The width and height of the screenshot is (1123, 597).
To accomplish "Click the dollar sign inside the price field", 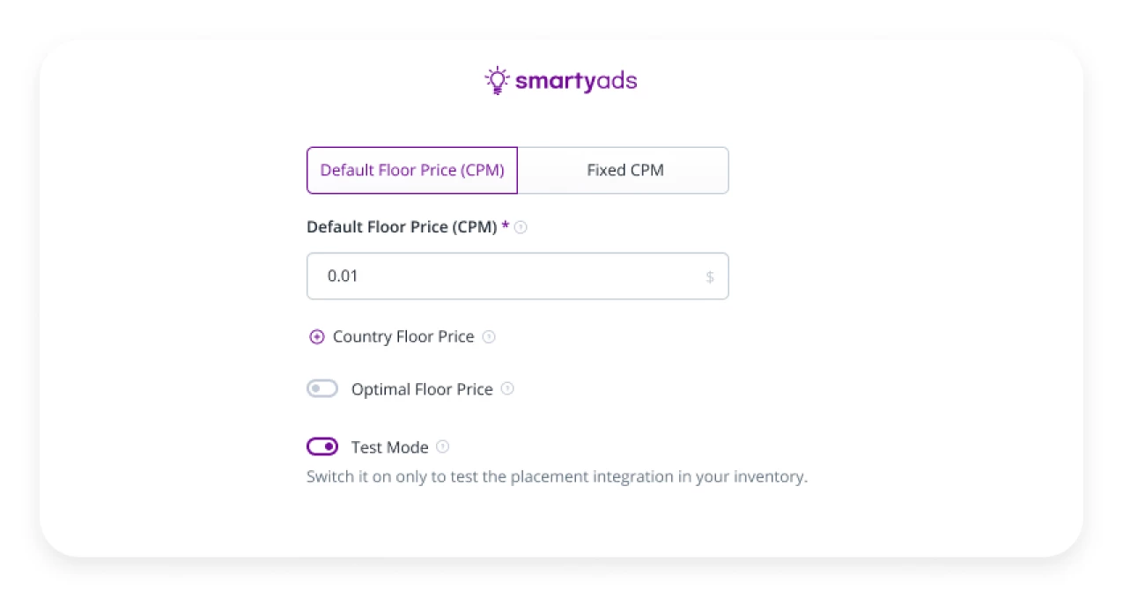I will coord(709,276).
